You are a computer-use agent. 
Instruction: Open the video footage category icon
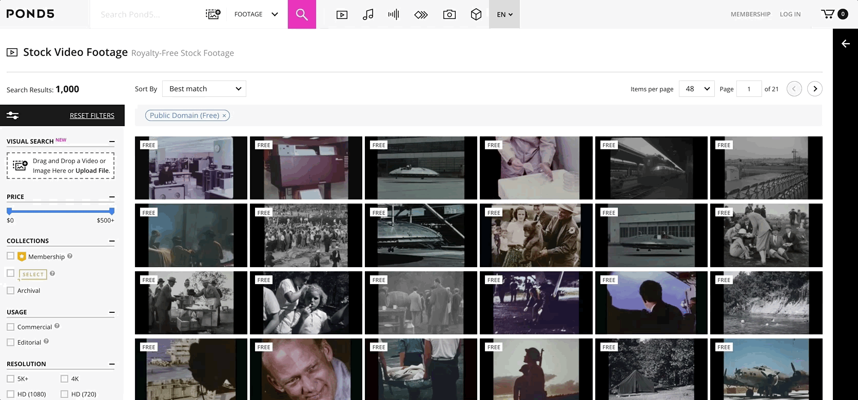[342, 15]
